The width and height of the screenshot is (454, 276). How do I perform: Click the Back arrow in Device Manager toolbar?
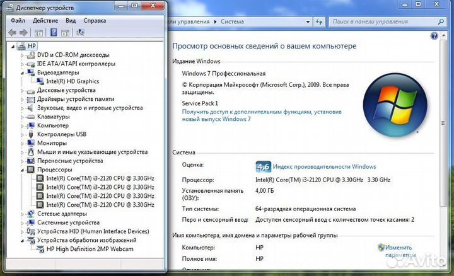point(12,33)
